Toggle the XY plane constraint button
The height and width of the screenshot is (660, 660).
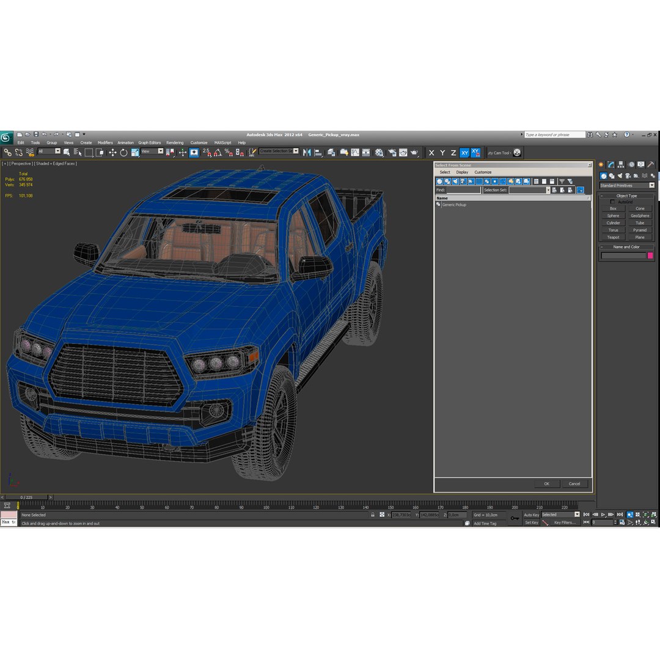click(464, 153)
